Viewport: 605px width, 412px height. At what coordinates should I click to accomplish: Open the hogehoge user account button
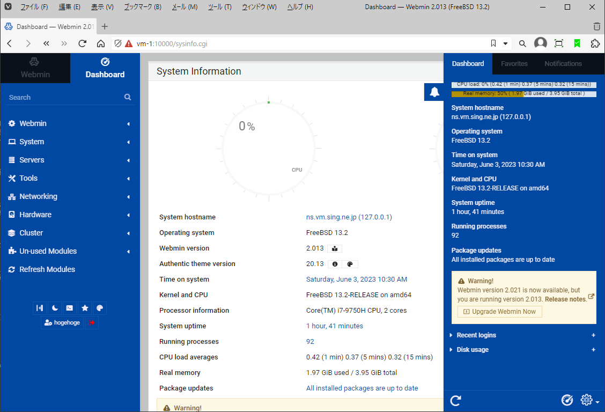click(x=62, y=322)
